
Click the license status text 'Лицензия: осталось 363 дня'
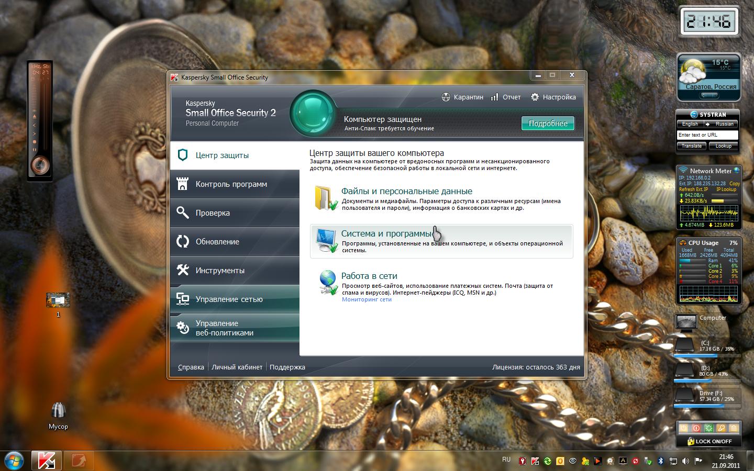(x=536, y=367)
